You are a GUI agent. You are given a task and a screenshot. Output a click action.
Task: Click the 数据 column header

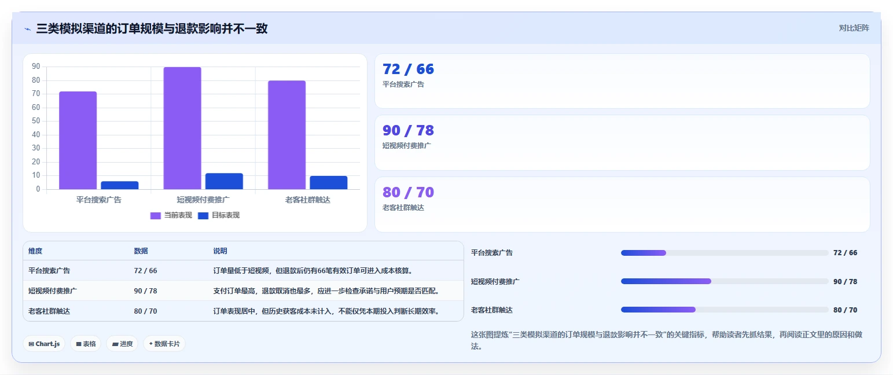coord(141,251)
